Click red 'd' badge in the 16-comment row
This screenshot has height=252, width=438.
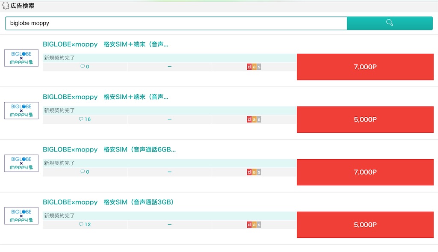click(x=249, y=119)
